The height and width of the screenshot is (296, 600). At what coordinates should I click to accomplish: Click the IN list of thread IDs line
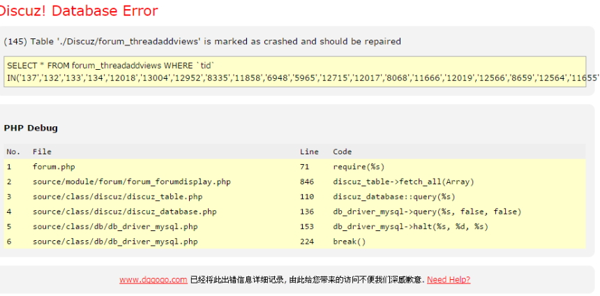click(303, 78)
